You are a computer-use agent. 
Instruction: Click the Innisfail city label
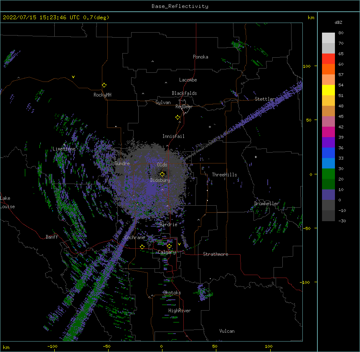tap(173, 136)
